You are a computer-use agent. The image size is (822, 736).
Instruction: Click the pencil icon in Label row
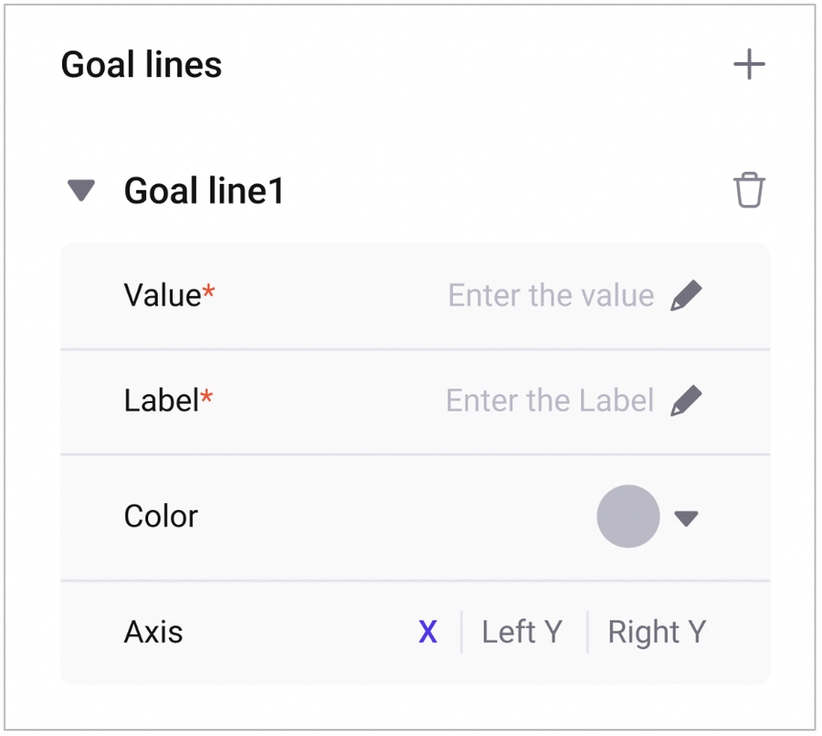(687, 400)
